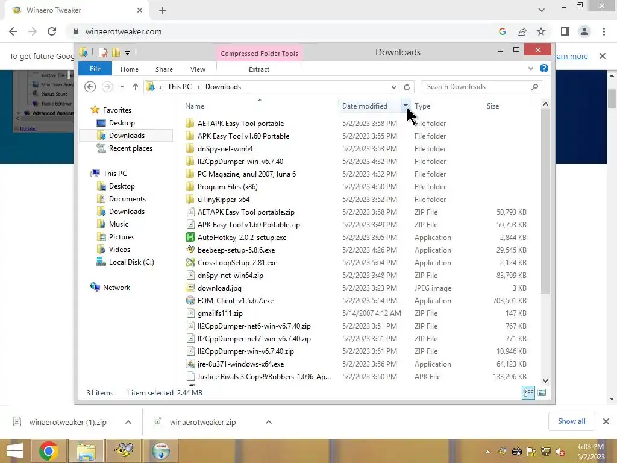Select jre-8u371-windows-x64.exe Java icon
Screen dimensions: 617x463
pos(190,364)
